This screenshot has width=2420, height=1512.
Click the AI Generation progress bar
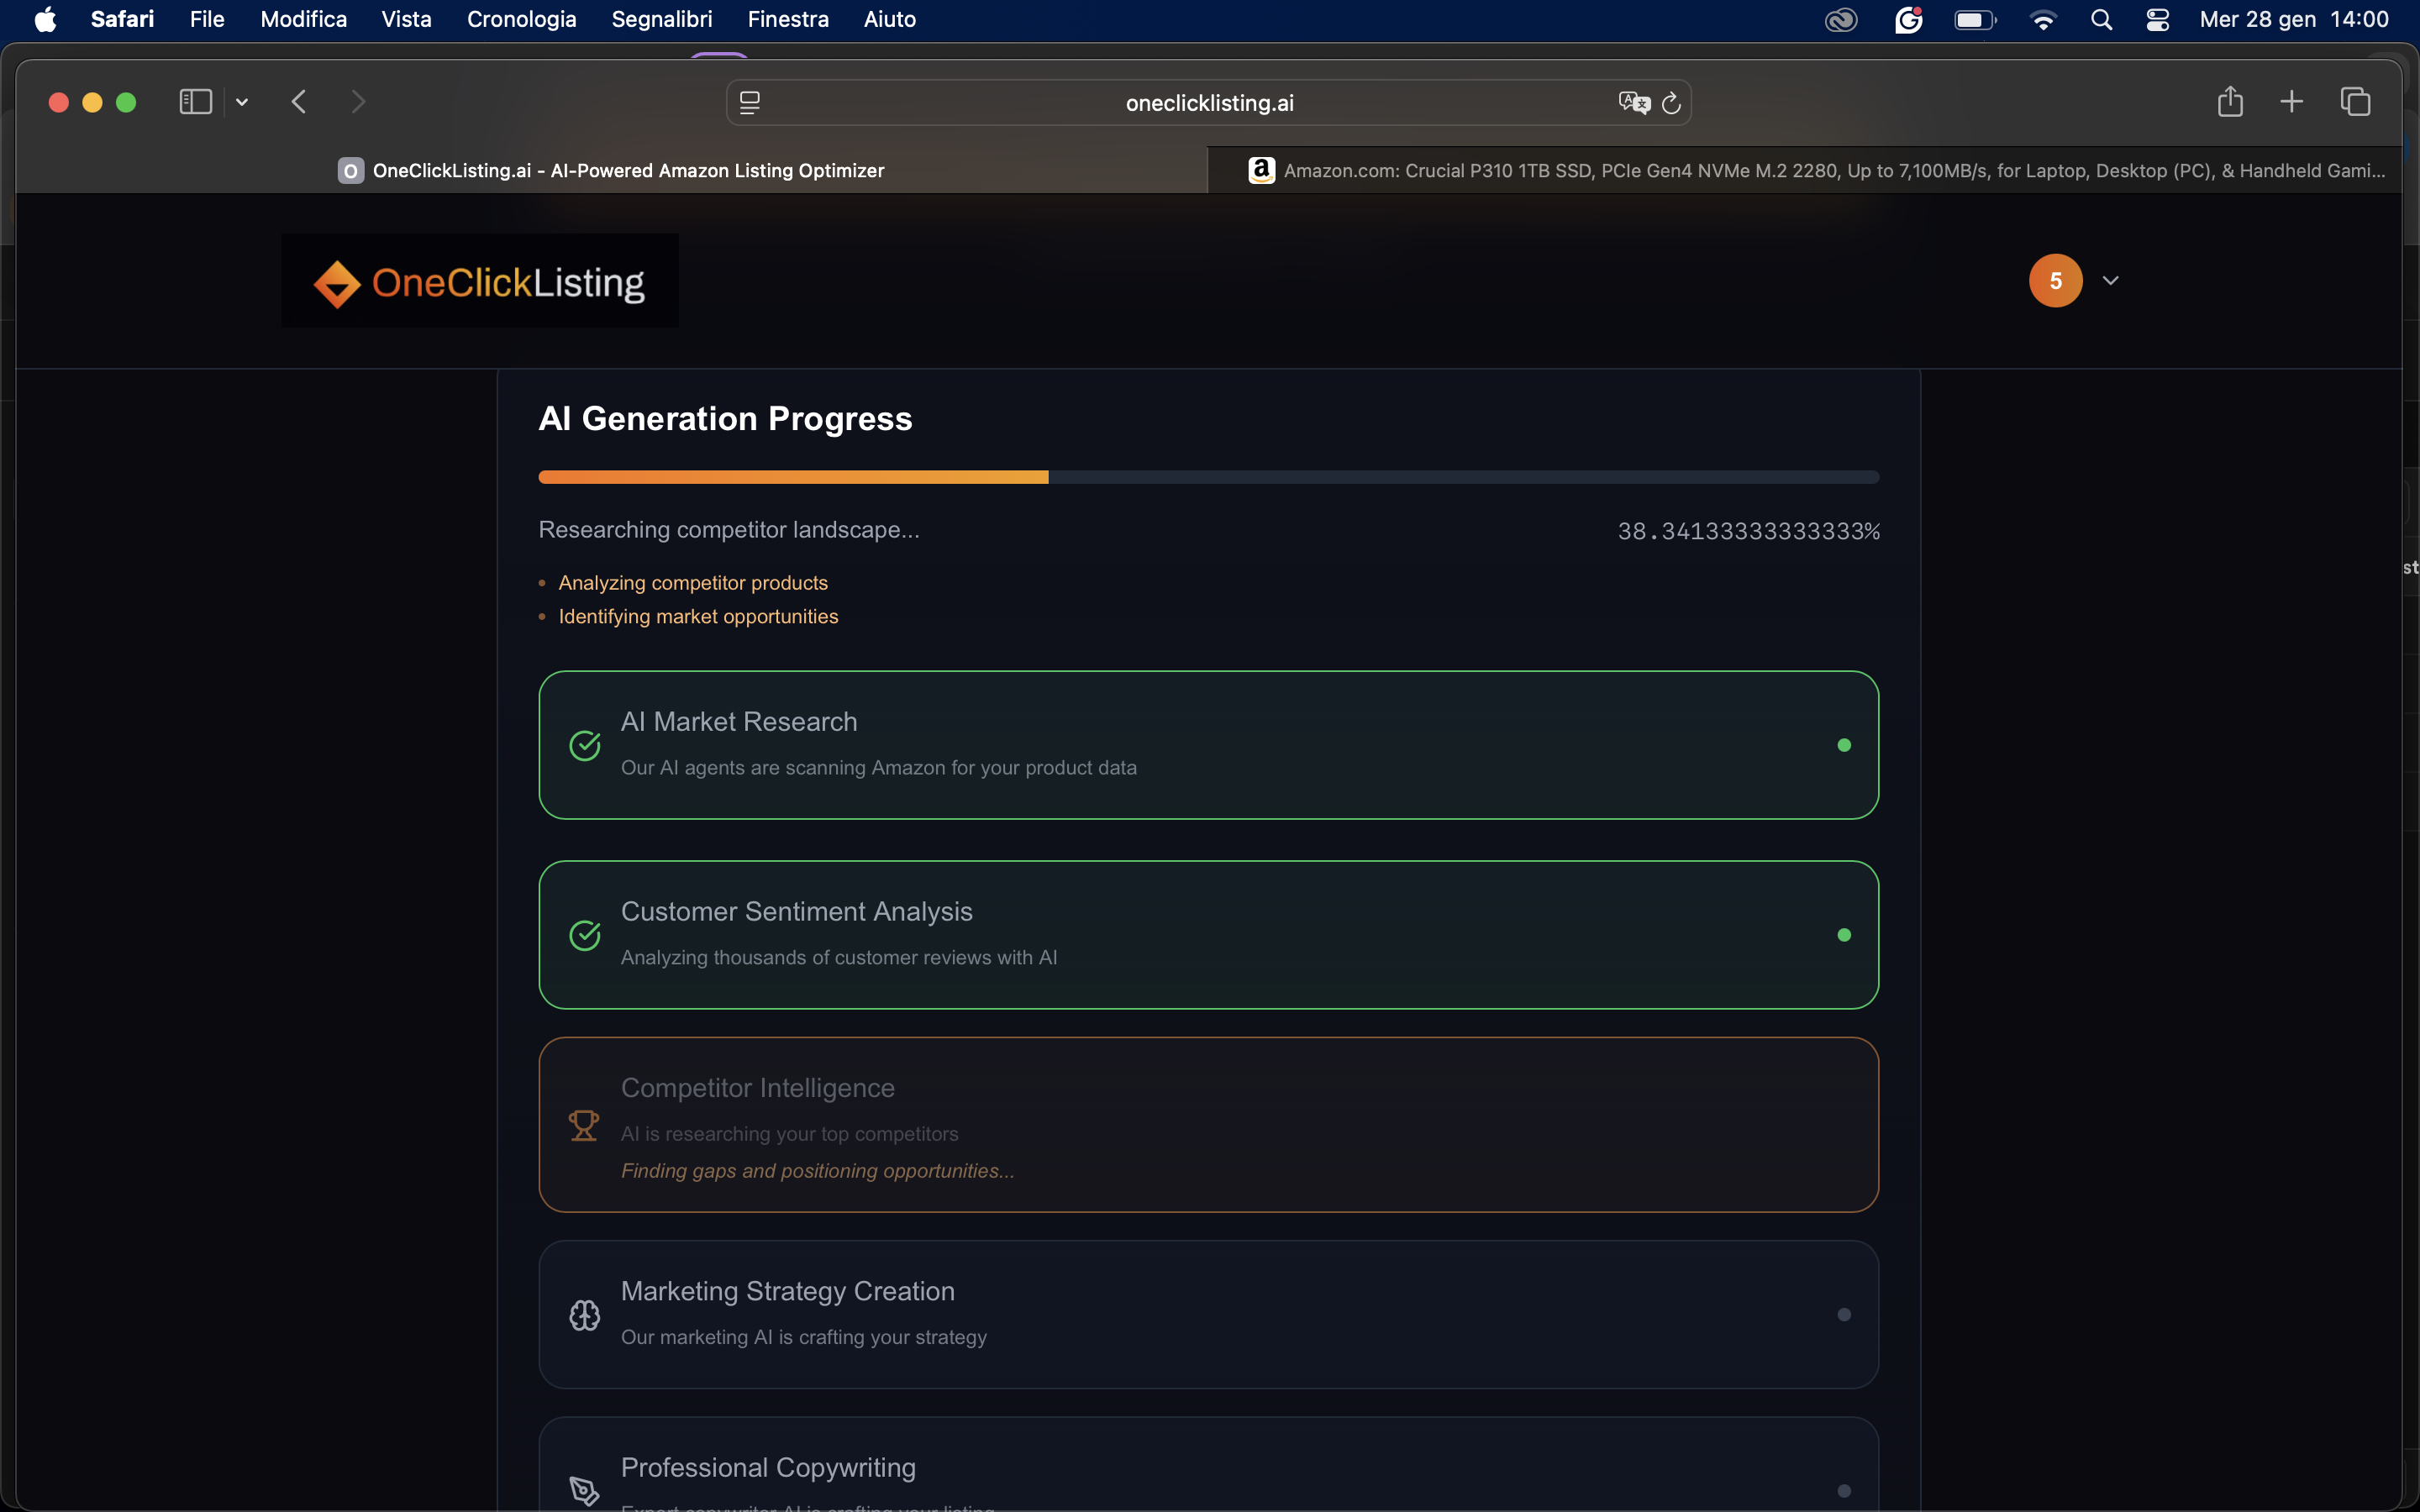(x=1207, y=476)
